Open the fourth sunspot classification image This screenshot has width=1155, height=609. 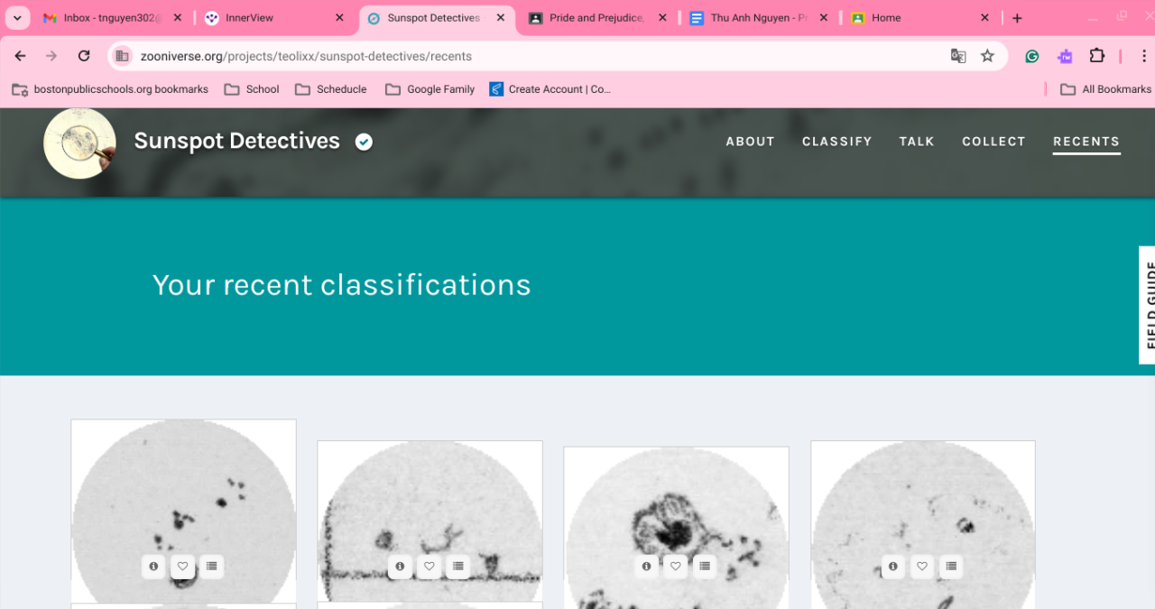(923, 525)
